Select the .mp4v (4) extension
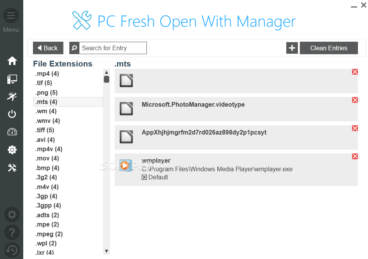The height and width of the screenshot is (259, 368). point(49,149)
